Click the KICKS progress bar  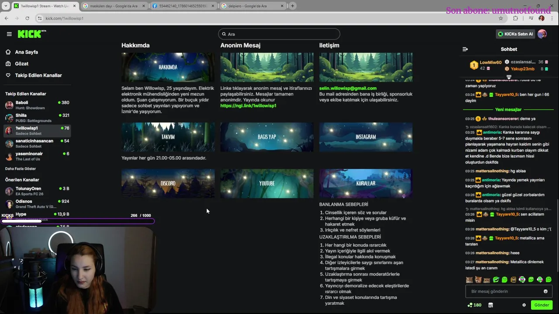(x=78, y=221)
